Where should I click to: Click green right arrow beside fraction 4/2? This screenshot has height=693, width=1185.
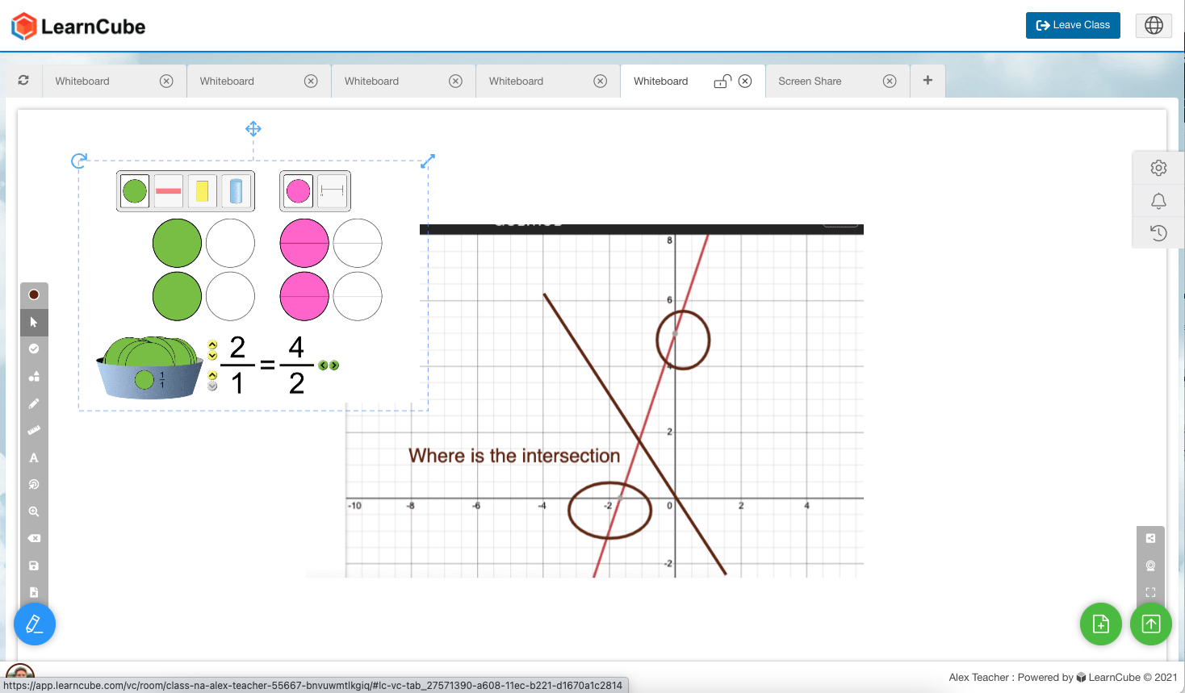[x=334, y=365]
